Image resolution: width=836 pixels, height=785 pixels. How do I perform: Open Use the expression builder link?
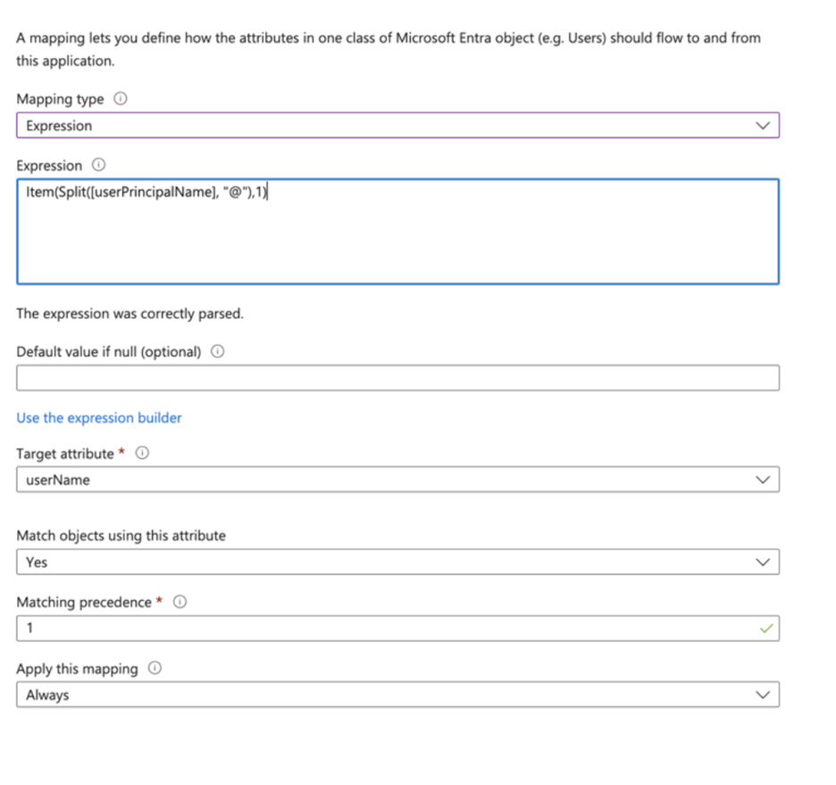(x=99, y=418)
